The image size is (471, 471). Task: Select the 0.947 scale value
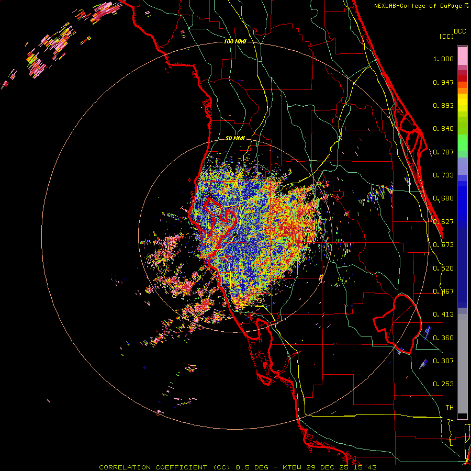click(x=443, y=82)
